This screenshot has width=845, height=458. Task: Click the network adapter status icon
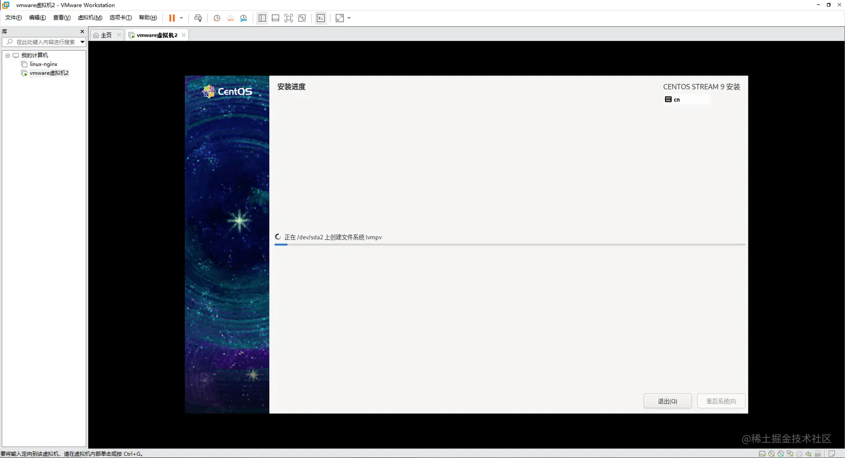(790, 454)
